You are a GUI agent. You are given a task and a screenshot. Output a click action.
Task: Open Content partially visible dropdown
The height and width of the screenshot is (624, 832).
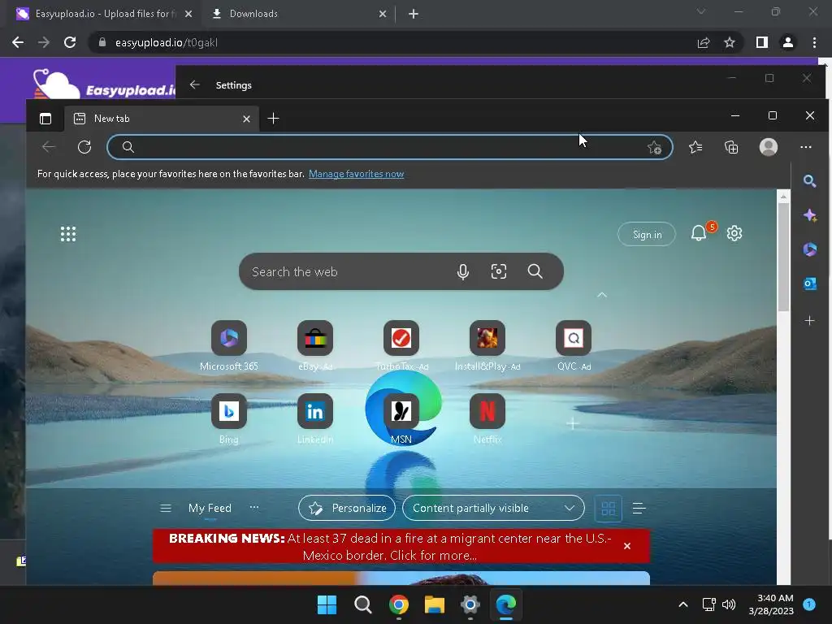coord(493,509)
